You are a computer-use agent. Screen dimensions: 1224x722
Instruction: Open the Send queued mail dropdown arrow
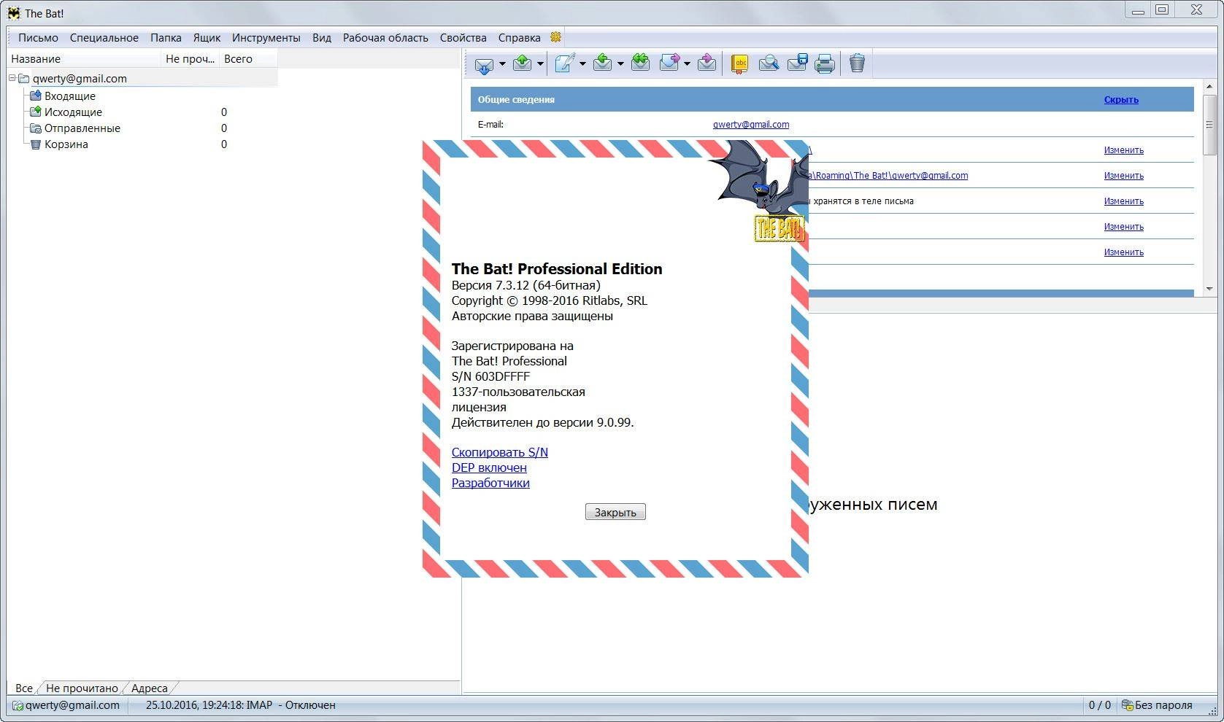pos(540,64)
